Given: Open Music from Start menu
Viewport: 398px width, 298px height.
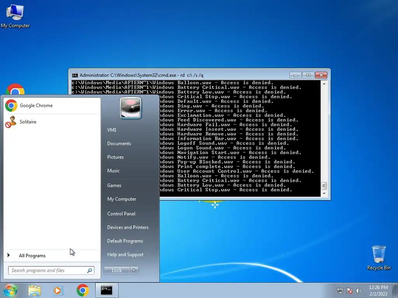Looking at the screenshot, I should (x=113, y=171).
